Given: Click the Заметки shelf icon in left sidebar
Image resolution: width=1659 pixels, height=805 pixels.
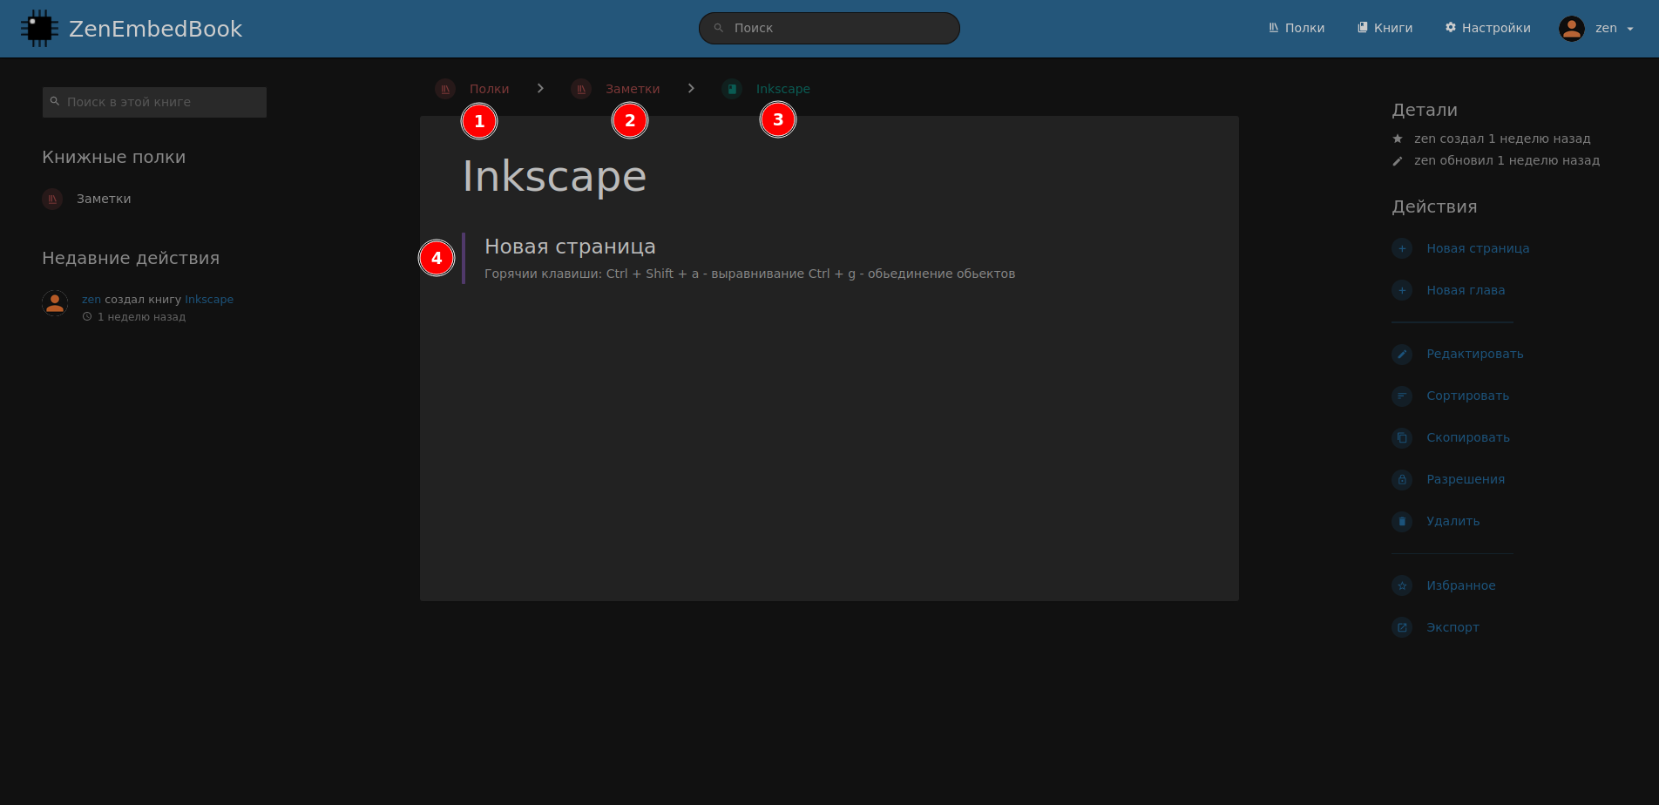Looking at the screenshot, I should [52, 199].
